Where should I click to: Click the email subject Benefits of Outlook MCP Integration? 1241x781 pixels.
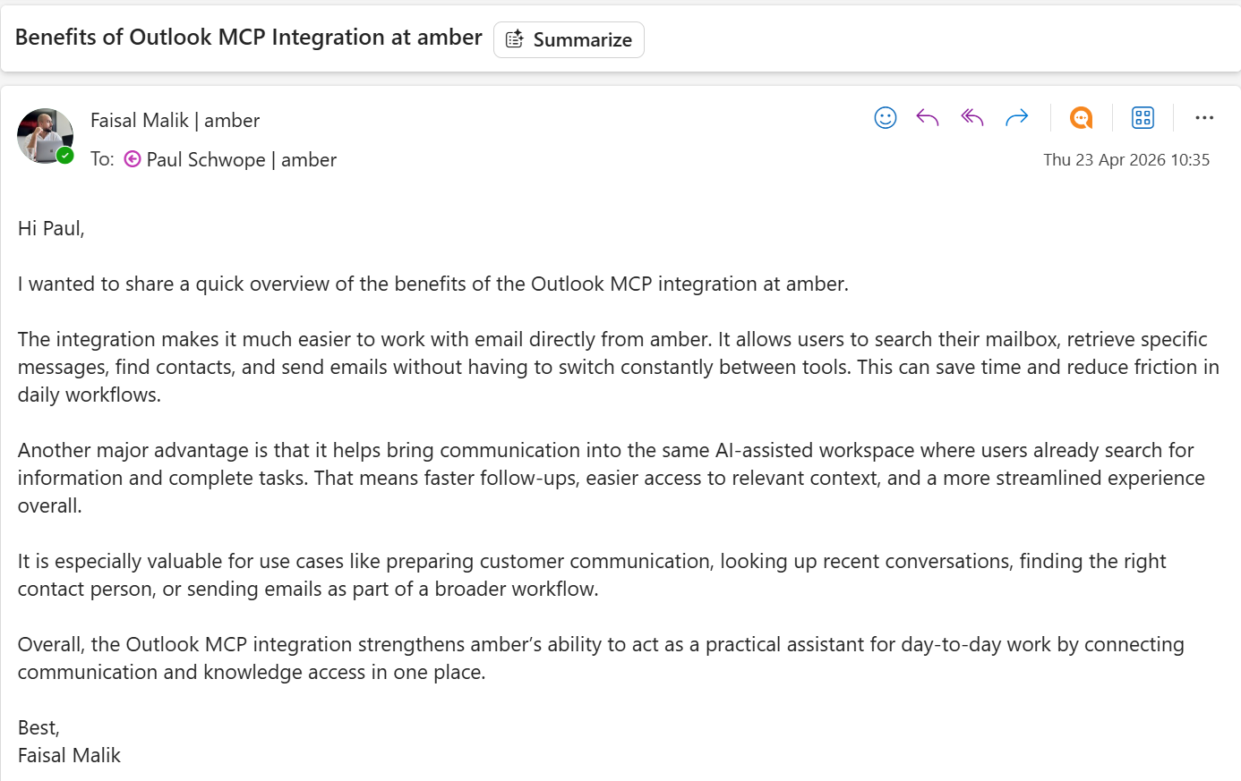tap(249, 38)
